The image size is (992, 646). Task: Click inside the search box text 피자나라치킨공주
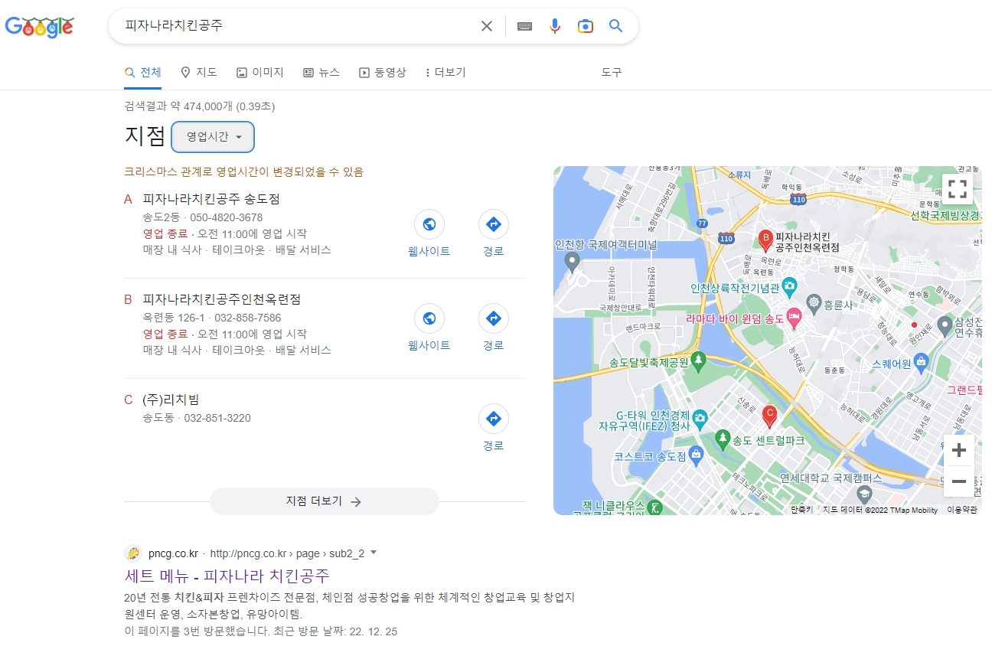point(174,25)
